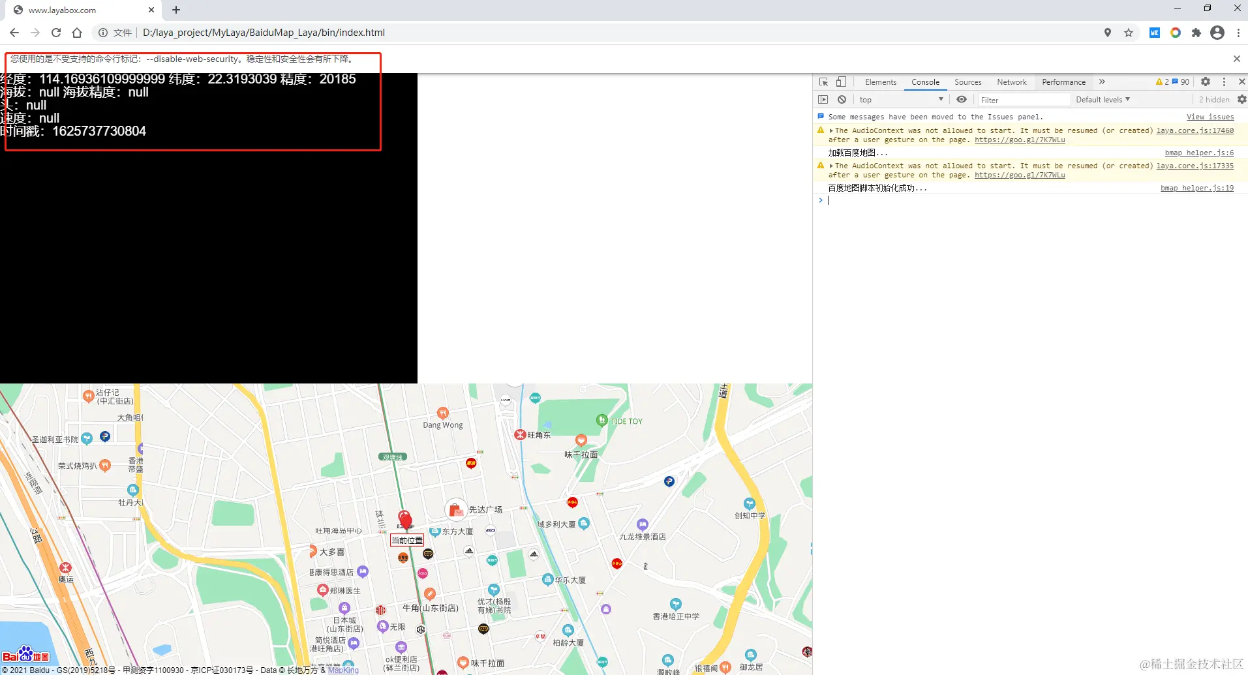Open the View issues link
The height and width of the screenshot is (675, 1248).
point(1210,117)
